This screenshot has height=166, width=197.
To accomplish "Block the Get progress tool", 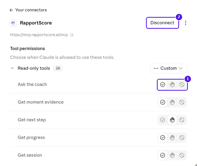I will pos(182,138).
